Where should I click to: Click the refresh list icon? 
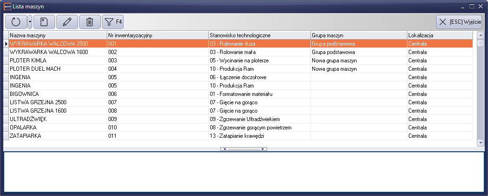click(16, 21)
